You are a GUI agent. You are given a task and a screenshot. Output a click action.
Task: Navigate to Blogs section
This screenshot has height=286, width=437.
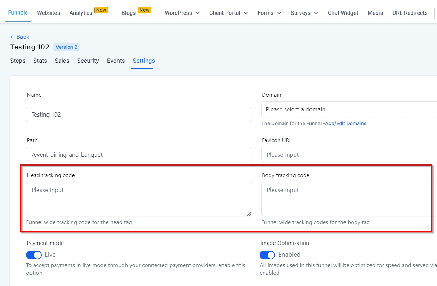click(x=128, y=13)
